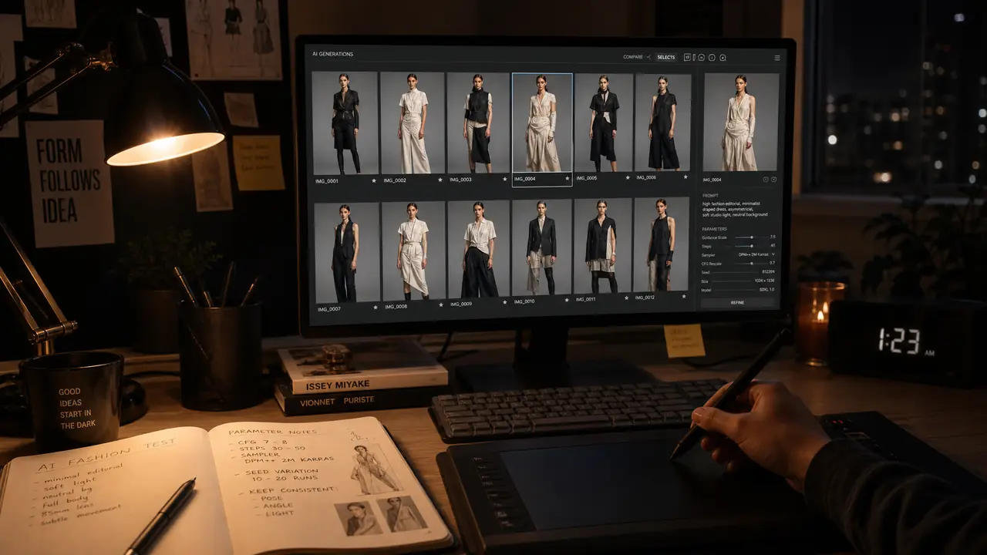Click the star icon beside IMG_0010
987x555 pixels.
568,301
